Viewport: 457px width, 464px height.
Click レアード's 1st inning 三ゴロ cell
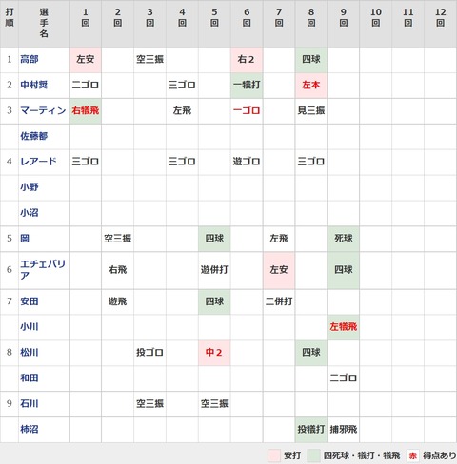pos(86,162)
